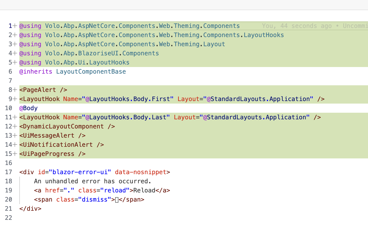Click the plus marker beside line 11
The width and height of the screenshot is (368, 230).
[x=15, y=117]
